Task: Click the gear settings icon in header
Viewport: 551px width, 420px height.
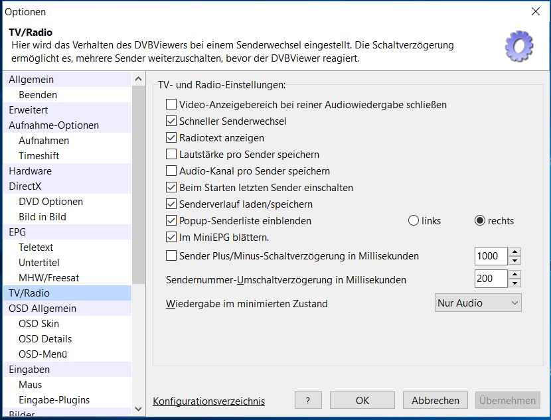Action: (519, 46)
